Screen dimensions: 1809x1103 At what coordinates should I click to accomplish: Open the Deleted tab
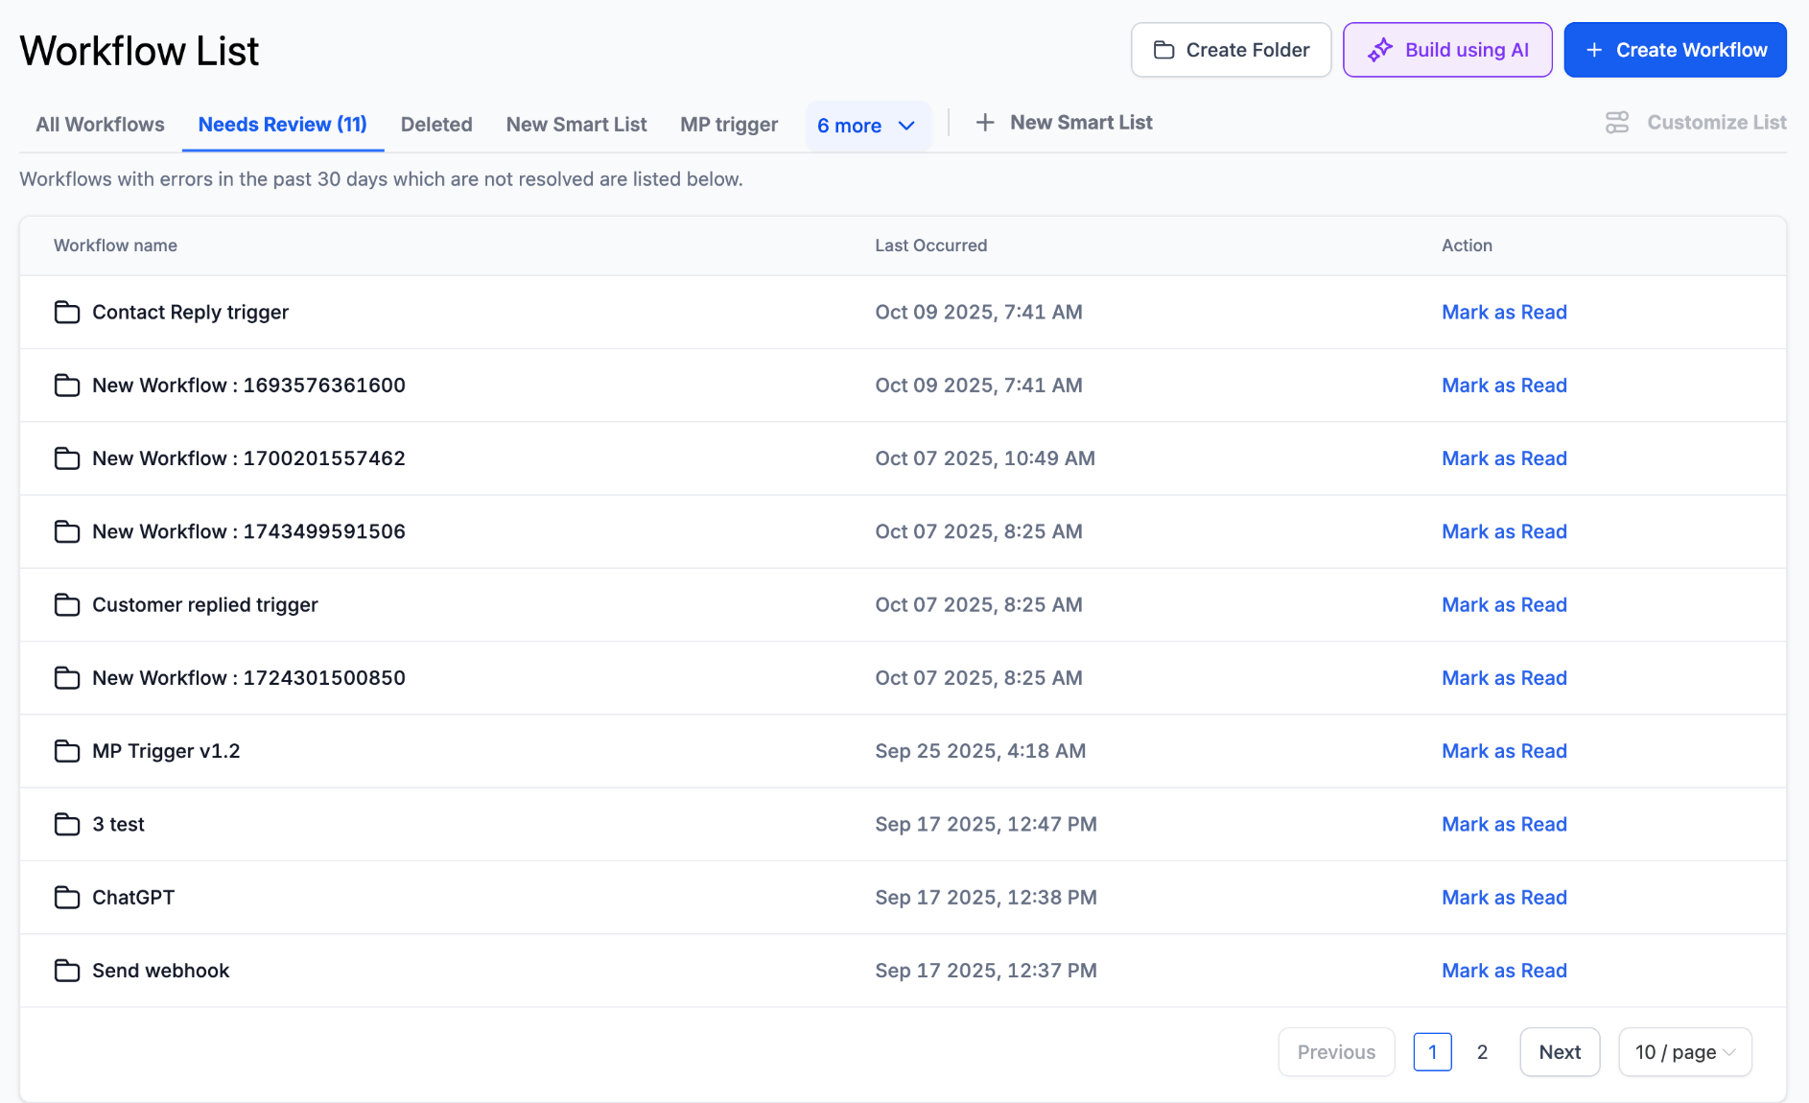[436, 125]
